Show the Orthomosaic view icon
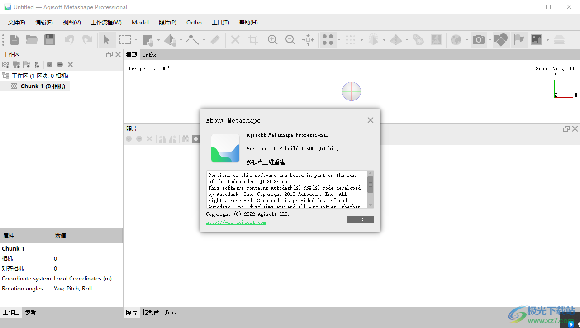The height and width of the screenshot is (328, 580). tap(436, 40)
